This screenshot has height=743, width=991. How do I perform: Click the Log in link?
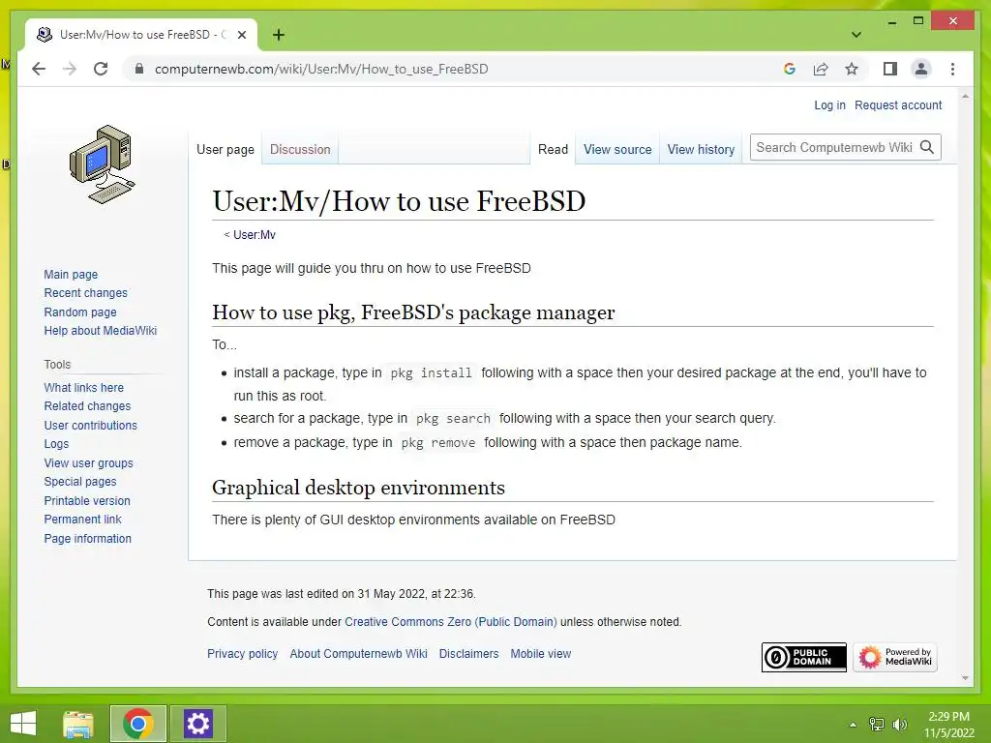829,104
